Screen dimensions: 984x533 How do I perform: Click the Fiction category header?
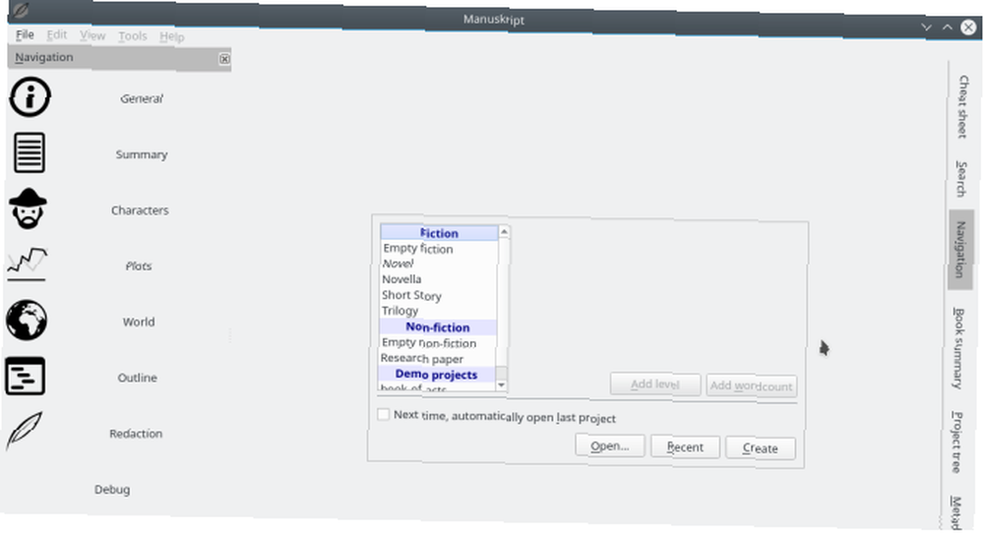point(439,233)
